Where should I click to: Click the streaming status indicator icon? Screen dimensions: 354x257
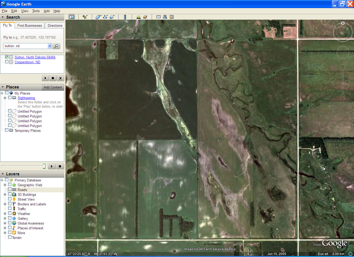tap(350, 254)
